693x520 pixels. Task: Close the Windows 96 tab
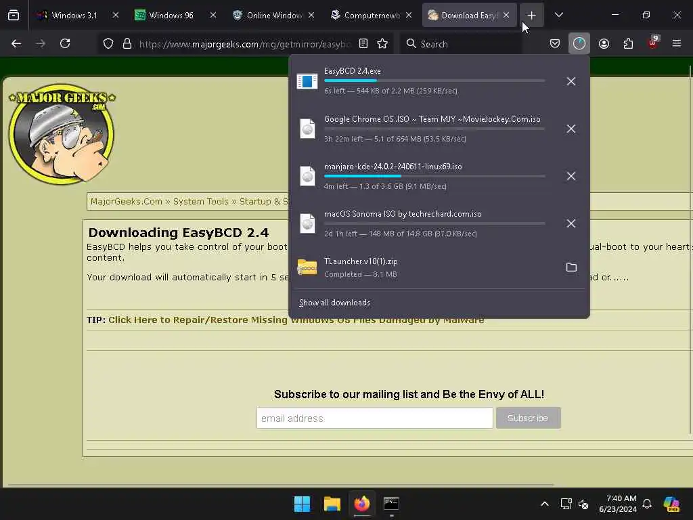(213, 15)
